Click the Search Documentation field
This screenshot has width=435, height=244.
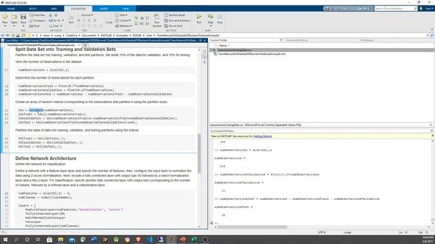pos(396,9)
